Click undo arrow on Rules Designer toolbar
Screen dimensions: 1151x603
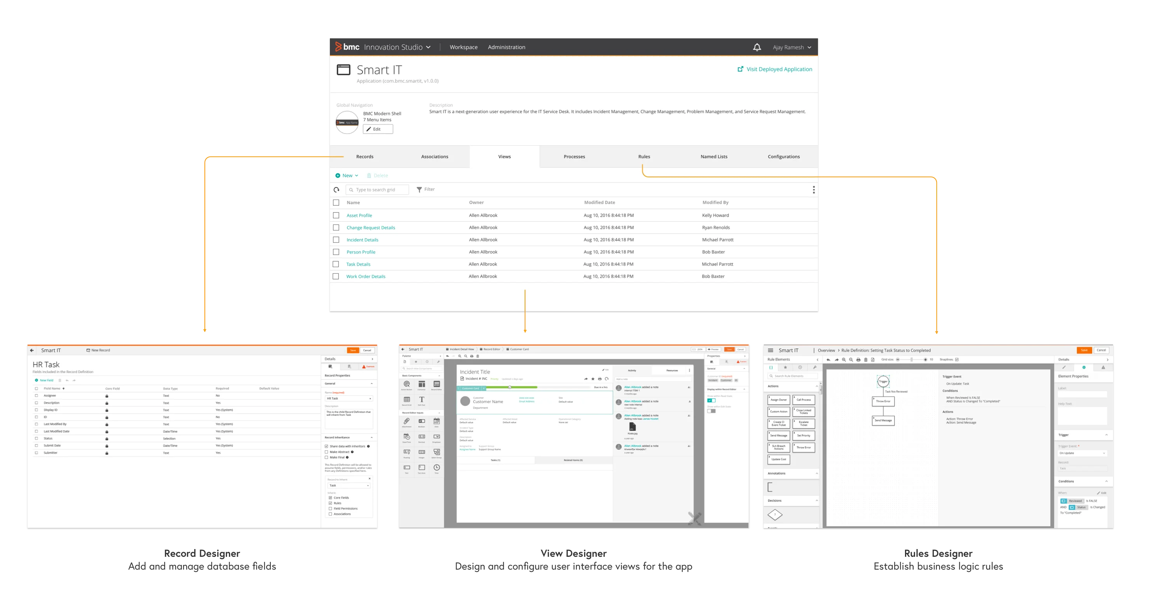click(x=828, y=360)
